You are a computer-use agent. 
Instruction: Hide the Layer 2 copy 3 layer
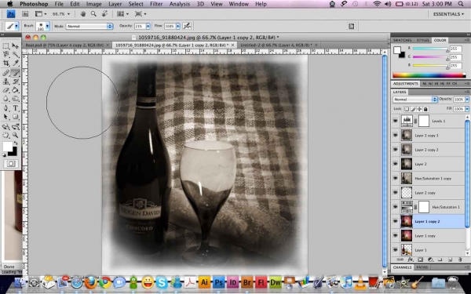click(x=396, y=136)
